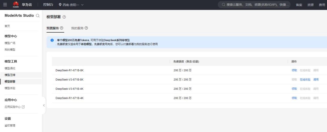This screenshot has width=327, height=132.
Task: Click the ModelArts Studio sidebar title
Action: pos(19,16)
